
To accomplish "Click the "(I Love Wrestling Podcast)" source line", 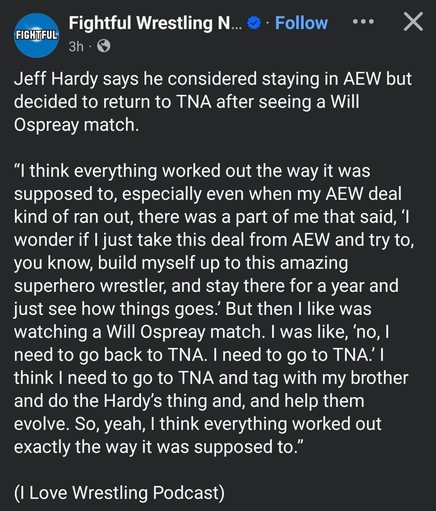I will coord(119,493).
